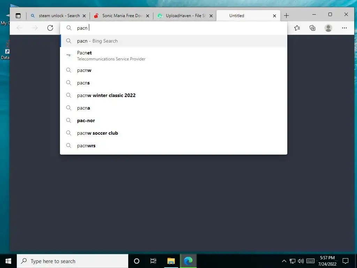Close the Sonic Mania Free Download tab
Screen dimensions: 357x268
point(147,16)
